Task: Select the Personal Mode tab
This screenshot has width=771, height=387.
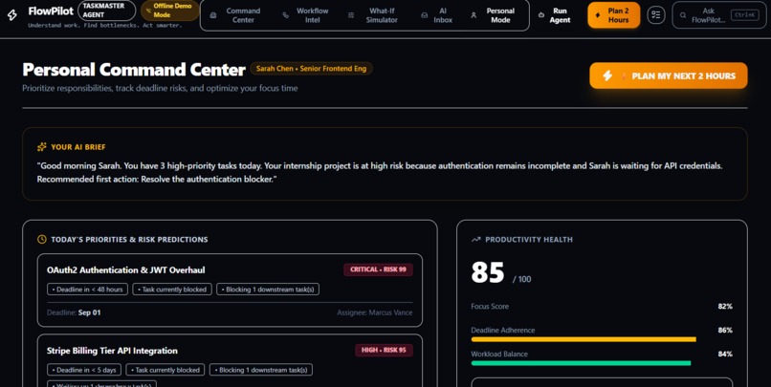Action: pos(496,15)
